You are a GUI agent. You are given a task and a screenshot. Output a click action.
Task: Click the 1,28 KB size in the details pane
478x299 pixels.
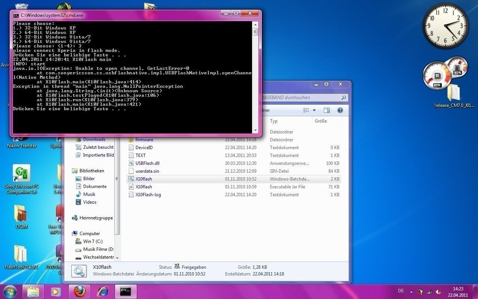pyautogui.click(x=260, y=267)
